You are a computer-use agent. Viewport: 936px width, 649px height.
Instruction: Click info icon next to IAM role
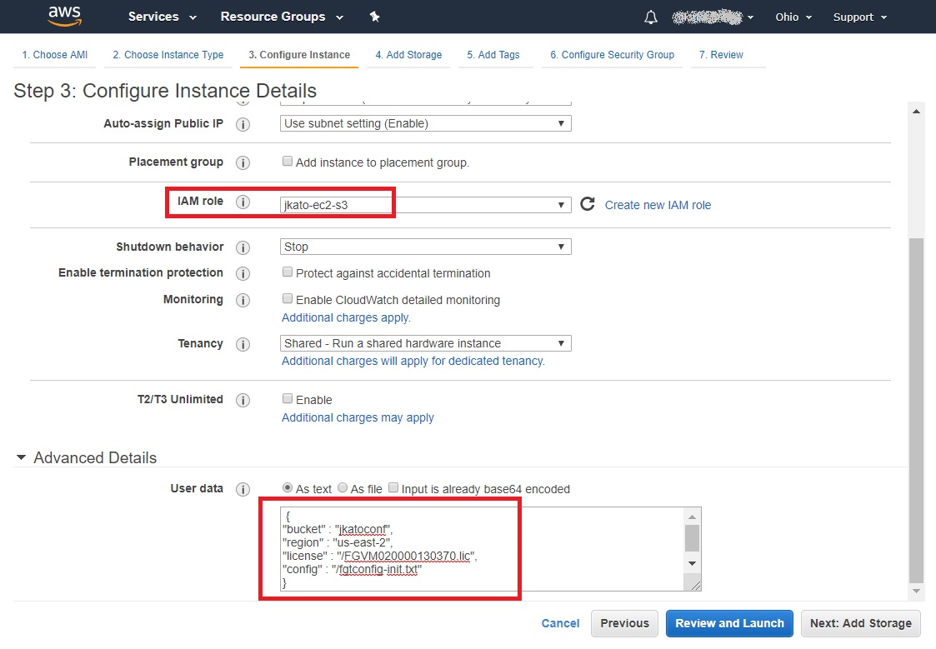click(243, 202)
